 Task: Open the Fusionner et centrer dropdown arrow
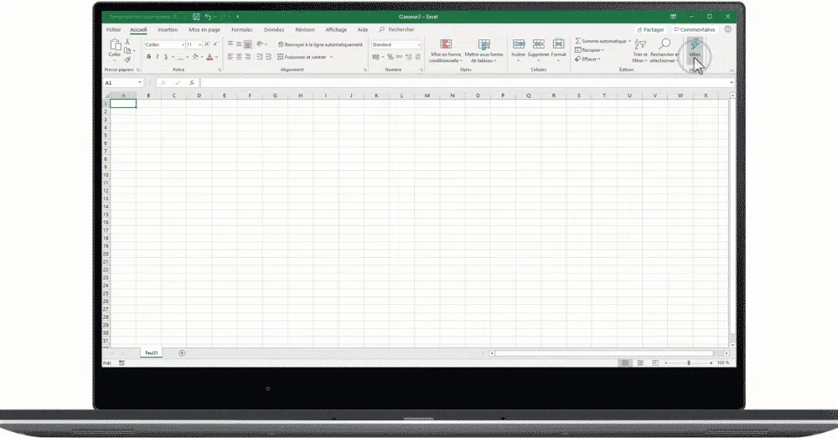331,57
